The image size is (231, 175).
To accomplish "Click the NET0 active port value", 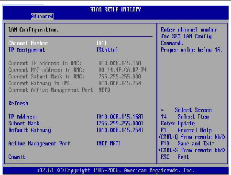I will (x=104, y=90).
